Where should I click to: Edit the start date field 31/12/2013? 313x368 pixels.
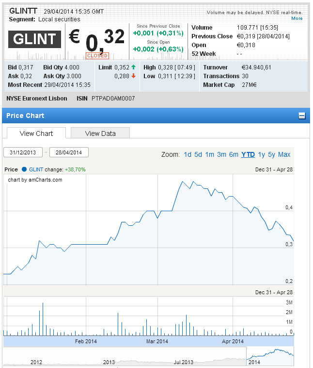coord(23,152)
